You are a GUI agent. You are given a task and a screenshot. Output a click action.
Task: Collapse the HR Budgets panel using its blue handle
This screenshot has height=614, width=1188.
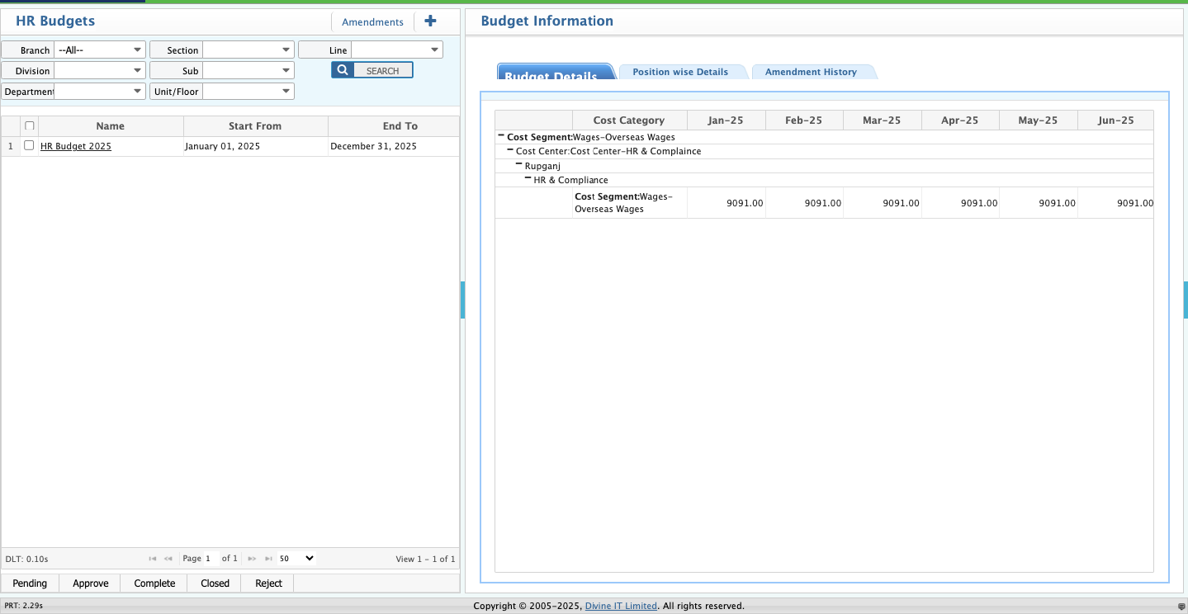pyautogui.click(x=462, y=300)
